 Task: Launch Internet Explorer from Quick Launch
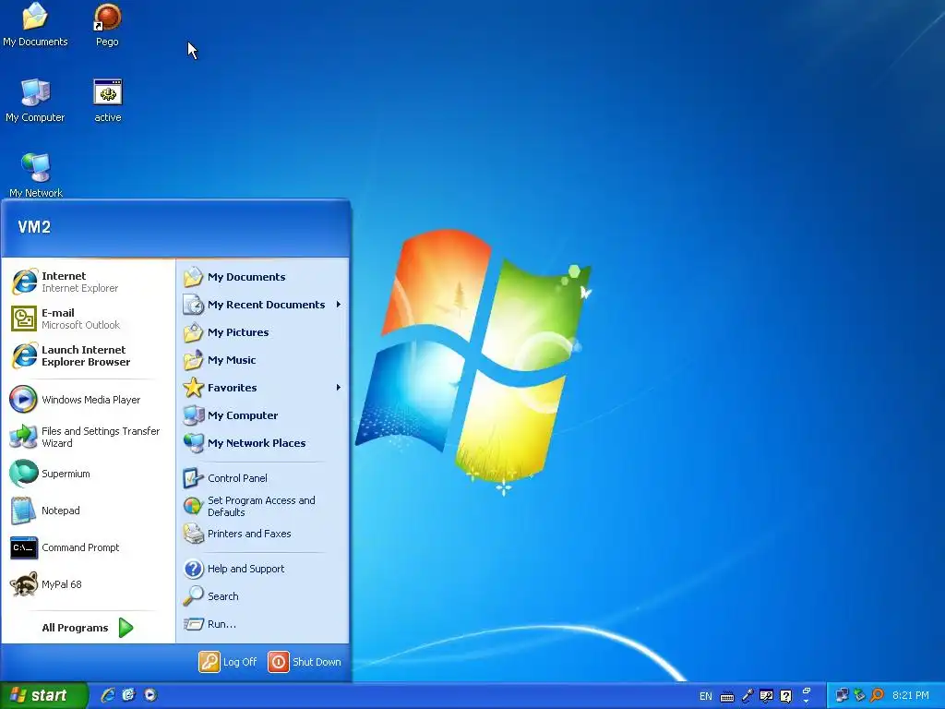point(107,695)
